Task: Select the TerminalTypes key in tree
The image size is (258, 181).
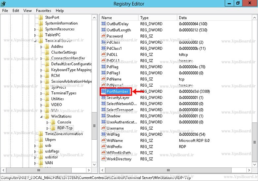Action: coord(63,93)
